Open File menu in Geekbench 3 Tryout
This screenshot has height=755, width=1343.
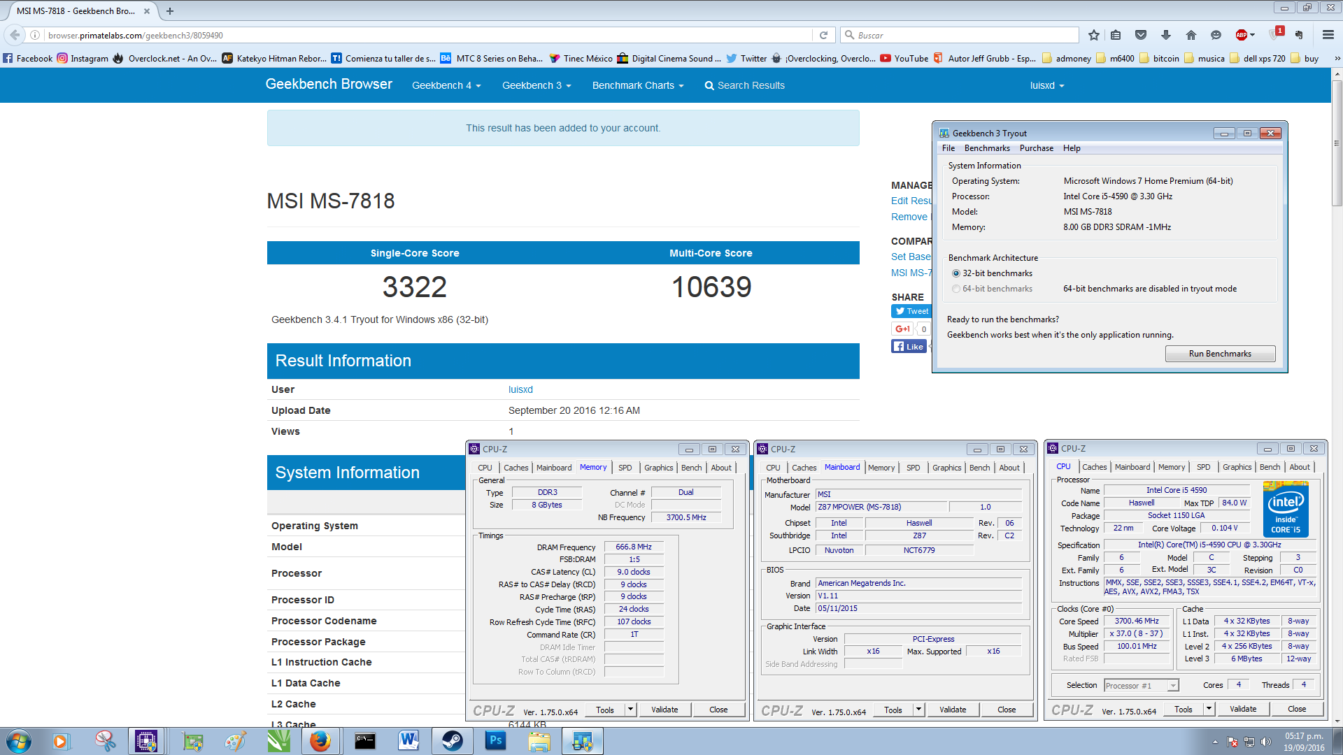[x=948, y=148]
